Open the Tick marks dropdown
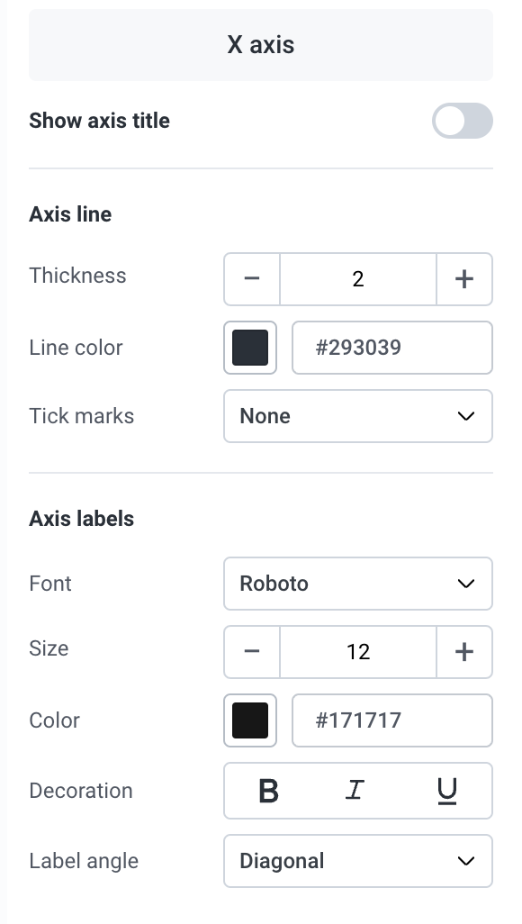Image resolution: width=522 pixels, height=924 pixels. (358, 416)
